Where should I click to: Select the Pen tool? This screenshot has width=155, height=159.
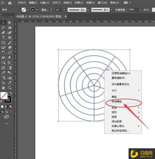[x=3, y=33]
